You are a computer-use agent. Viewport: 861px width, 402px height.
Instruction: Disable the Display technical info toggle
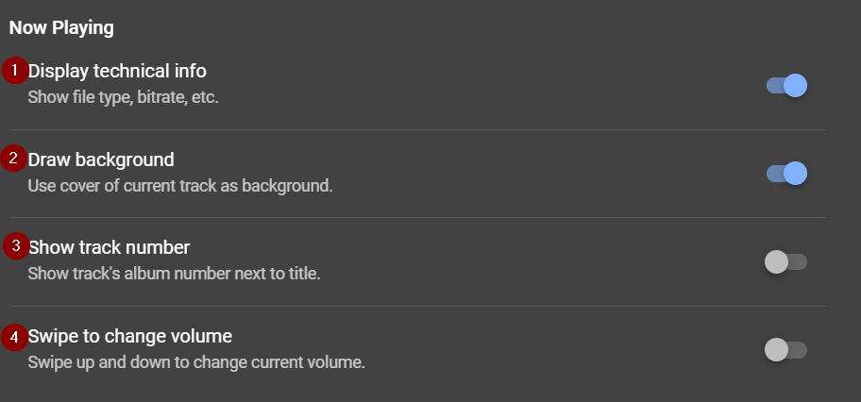[x=786, y=86]
